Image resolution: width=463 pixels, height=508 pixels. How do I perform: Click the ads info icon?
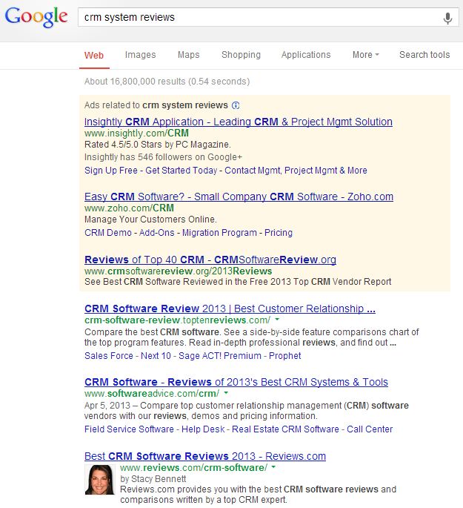(236, 105)
